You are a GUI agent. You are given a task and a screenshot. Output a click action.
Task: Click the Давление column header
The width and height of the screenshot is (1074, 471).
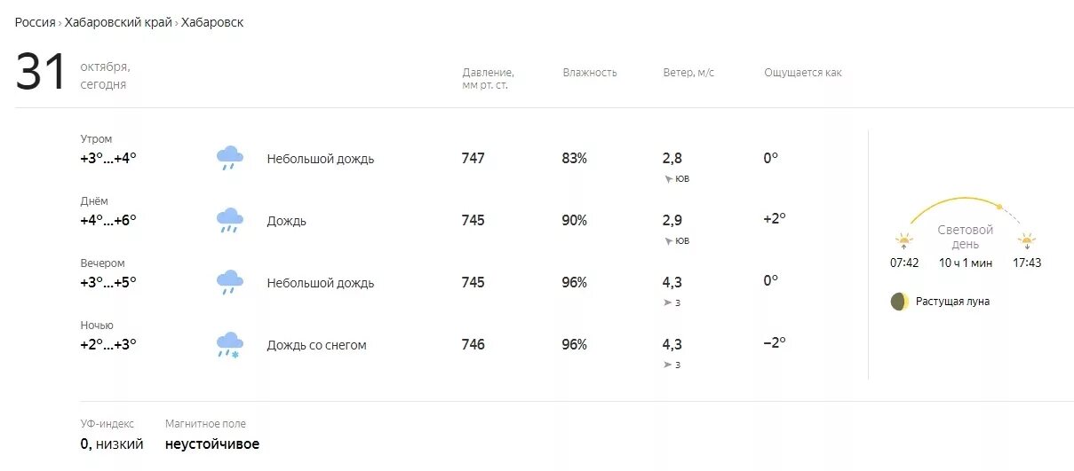(x=489, y=79)
